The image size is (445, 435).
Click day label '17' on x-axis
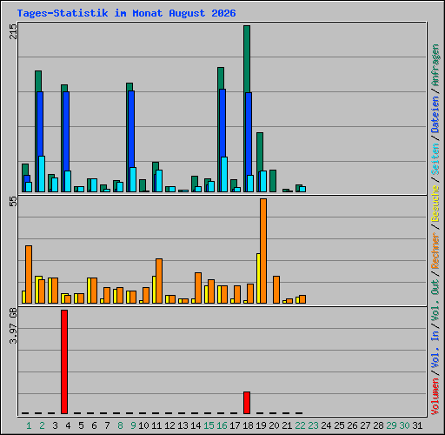(x=235, y=425)
